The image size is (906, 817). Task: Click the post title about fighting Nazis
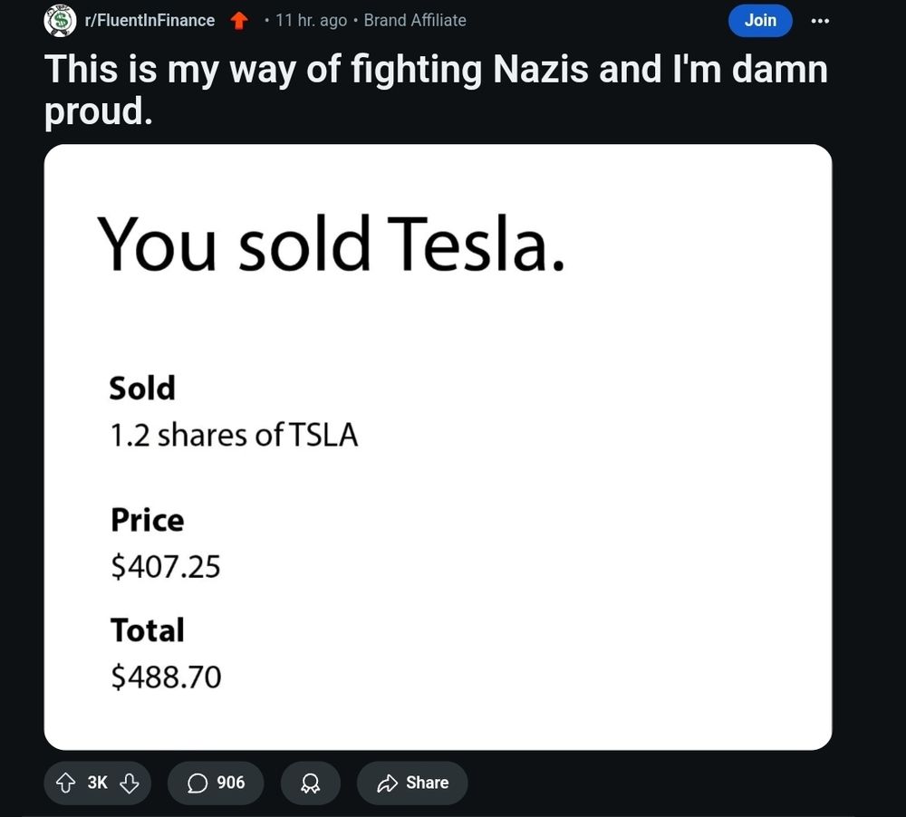pos(435,89)
